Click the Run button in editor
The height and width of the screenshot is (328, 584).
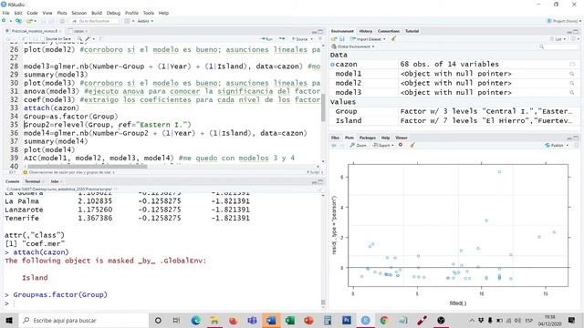point(267,38)
